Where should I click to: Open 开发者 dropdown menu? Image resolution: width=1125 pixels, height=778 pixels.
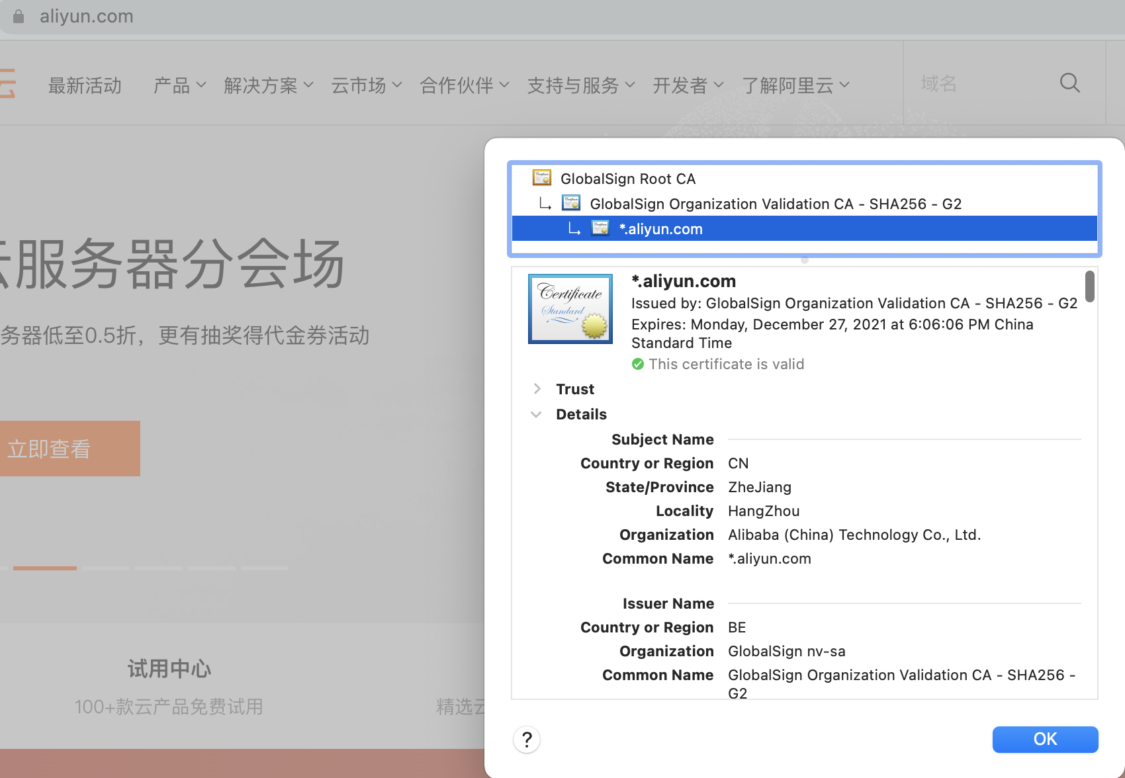pos(688,85)
